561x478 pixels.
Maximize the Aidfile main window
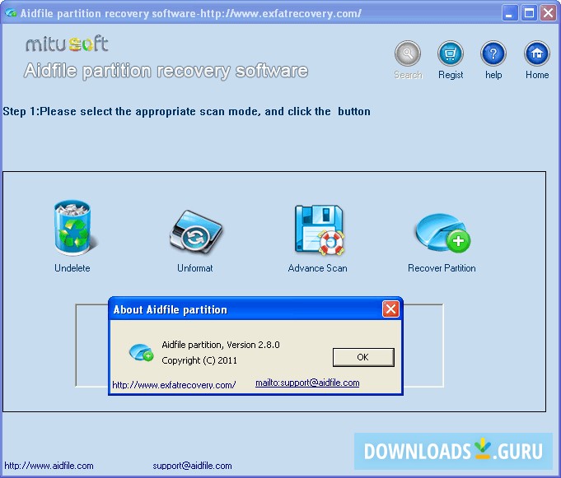(x=529, y=14)
